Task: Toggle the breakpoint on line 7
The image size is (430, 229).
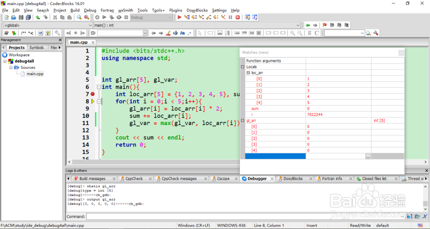Action: (x=93, y=94)
